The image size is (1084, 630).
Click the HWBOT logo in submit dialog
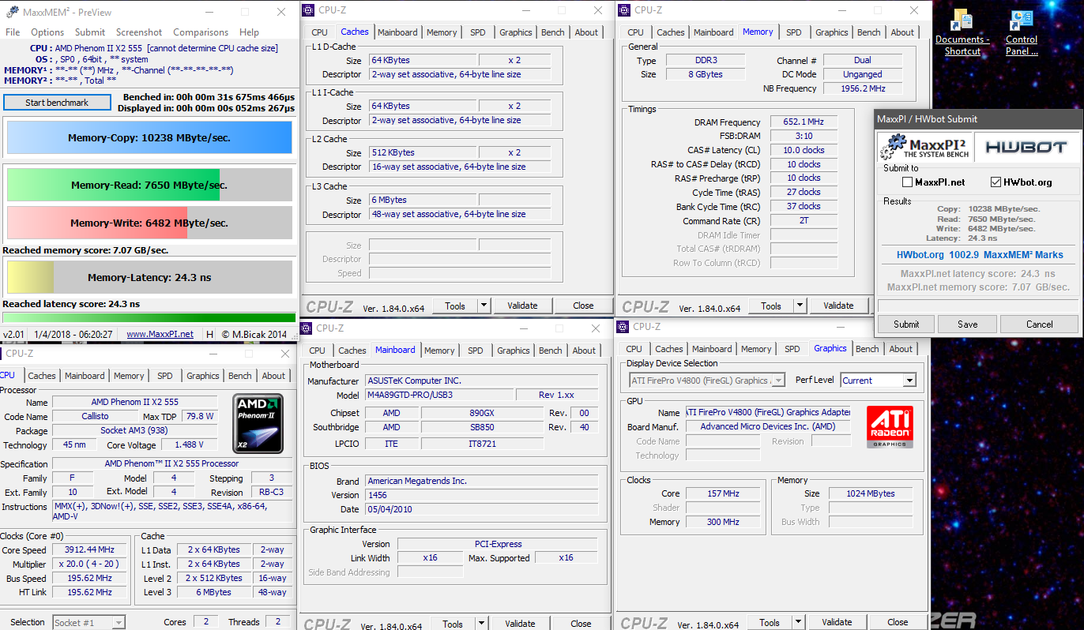pos(1026,147)
